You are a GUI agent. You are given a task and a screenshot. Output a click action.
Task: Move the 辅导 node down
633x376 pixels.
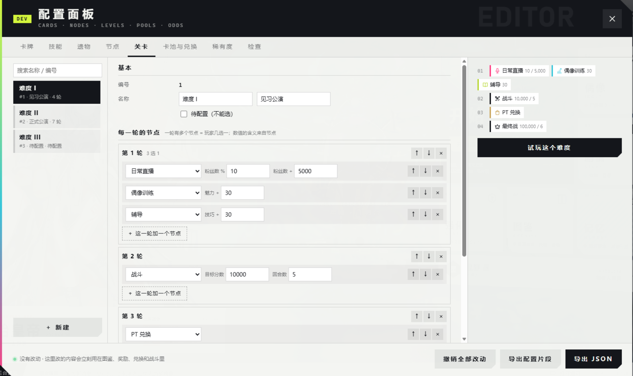pyautogui.click(x=425, y=214)
